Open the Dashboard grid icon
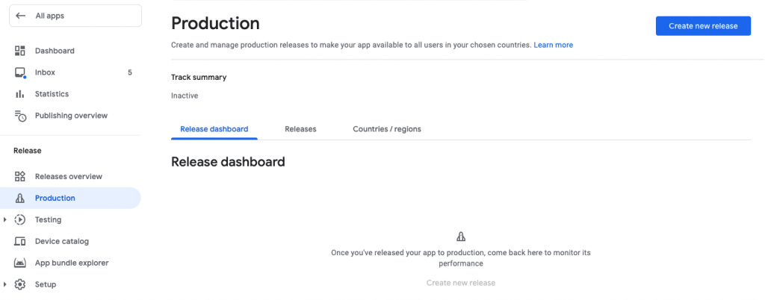765x300 pixels. pyautogui.click(x=20, y=51)
